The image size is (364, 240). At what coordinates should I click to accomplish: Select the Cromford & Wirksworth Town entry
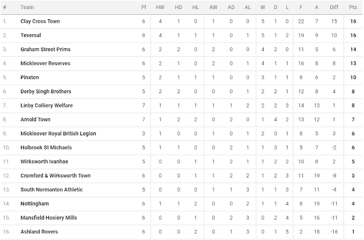click(55, 176)
